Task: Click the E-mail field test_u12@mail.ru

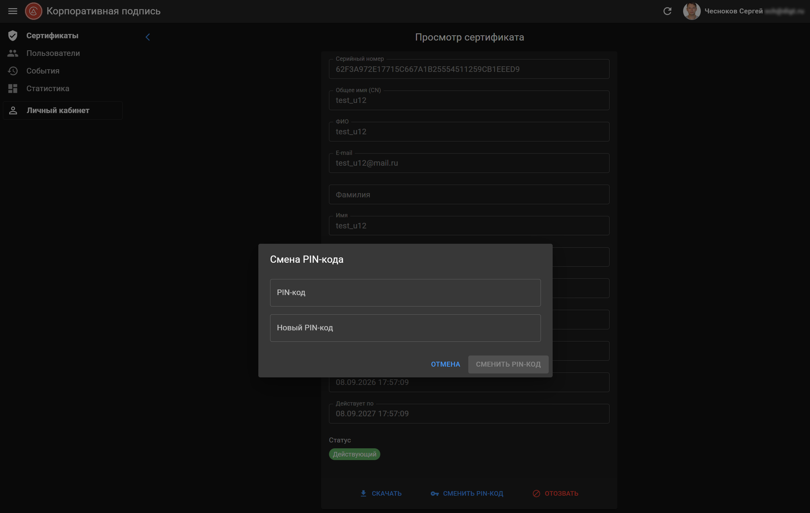Action: 469,163
